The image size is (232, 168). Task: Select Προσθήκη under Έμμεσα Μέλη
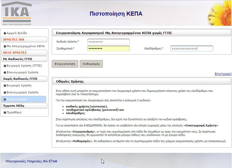(14, 112)
